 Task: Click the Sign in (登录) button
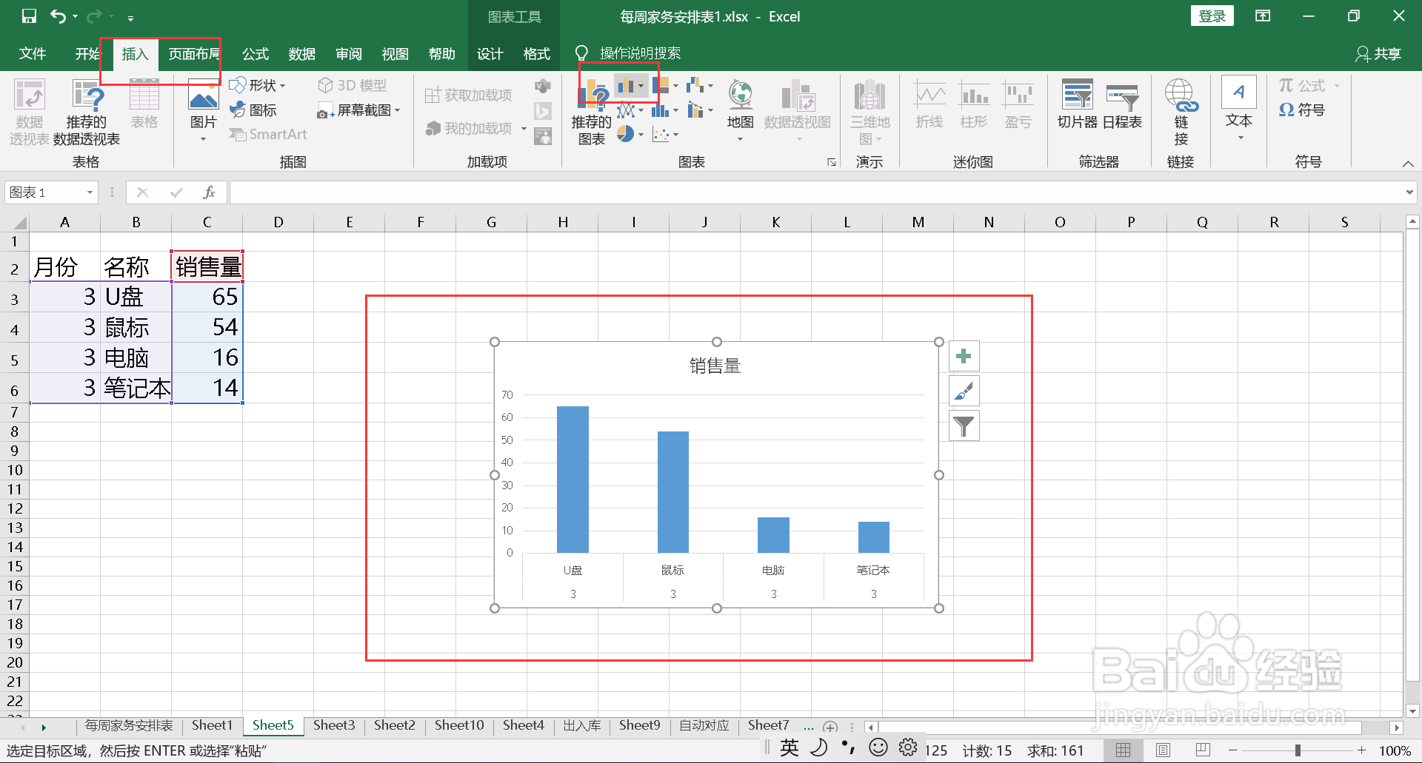[x=1212, y=16]
